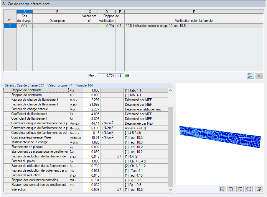Select 'Rapport des contraintes normales' row
Viewport: 267px width, 197px height.
coord(86,180)
